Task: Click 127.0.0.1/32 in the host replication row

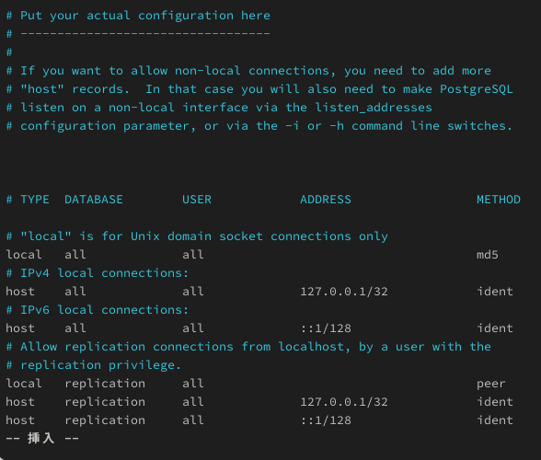Action: [344, 402]
